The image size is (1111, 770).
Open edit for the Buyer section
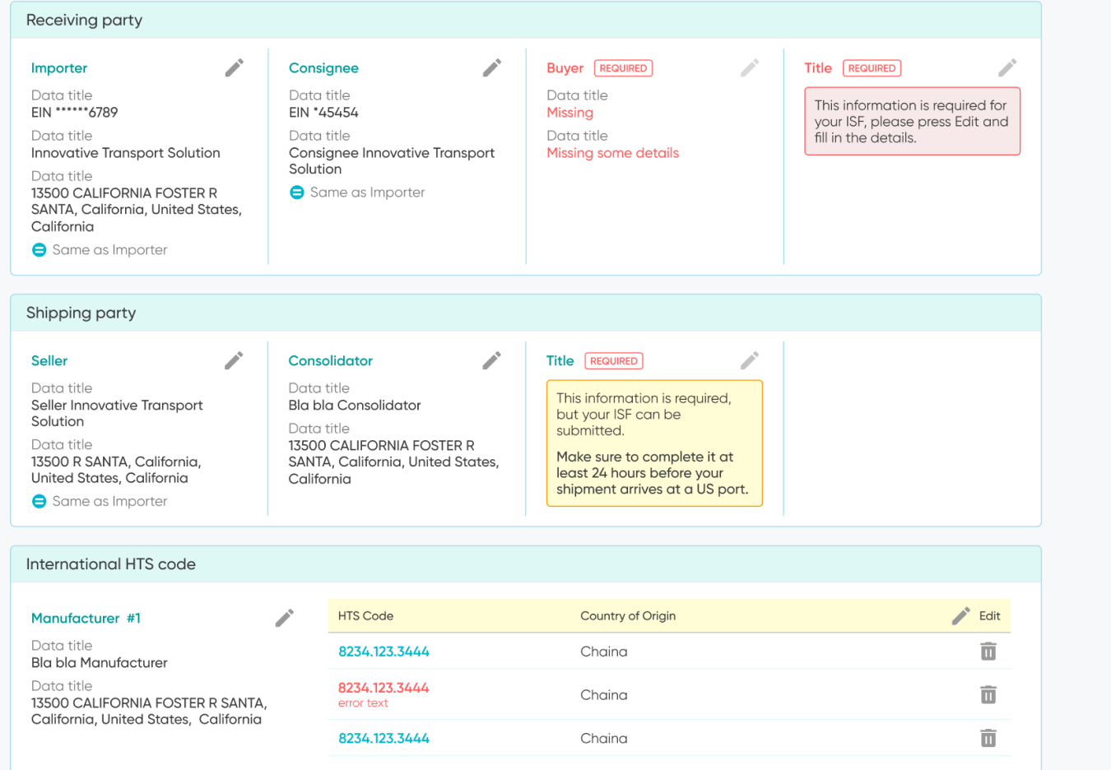(x=750, y=67)
